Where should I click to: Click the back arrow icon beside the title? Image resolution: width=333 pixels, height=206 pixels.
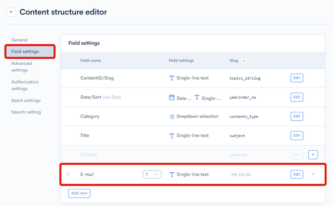[11, 12]
